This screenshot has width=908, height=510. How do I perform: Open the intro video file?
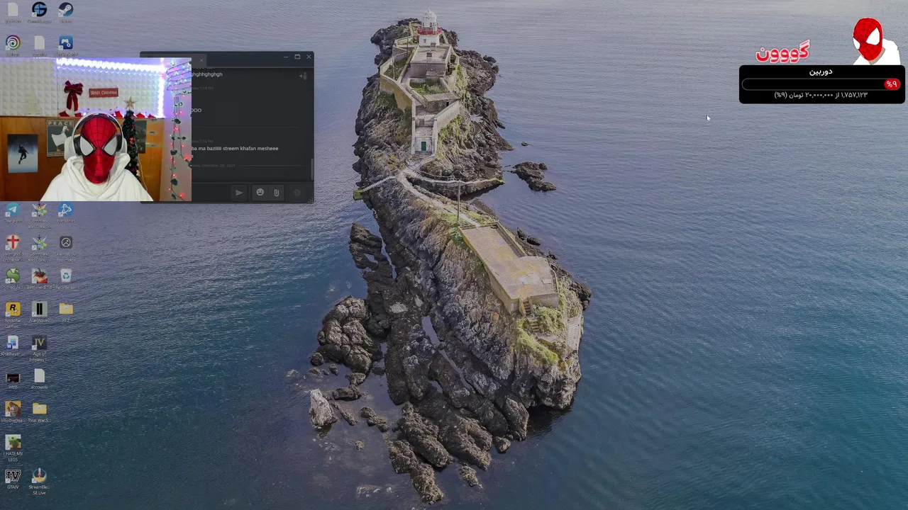click(x=13, y=380)
